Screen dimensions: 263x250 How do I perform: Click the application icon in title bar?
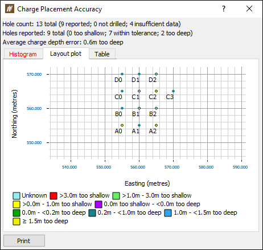pos(10,9)
